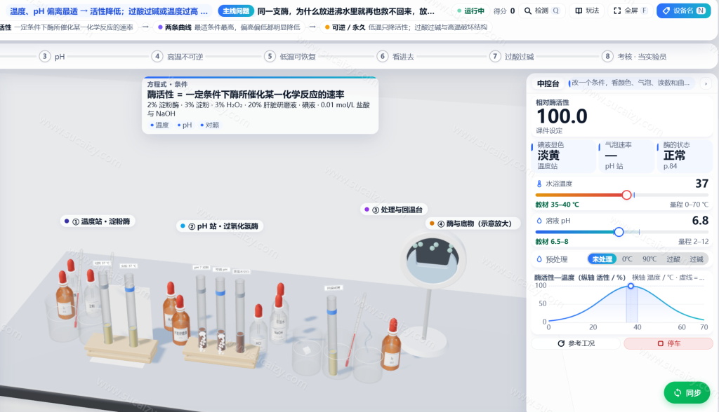Click the 主线问题 badge
This screenshot has height=412, width=719.
[236, 11]
